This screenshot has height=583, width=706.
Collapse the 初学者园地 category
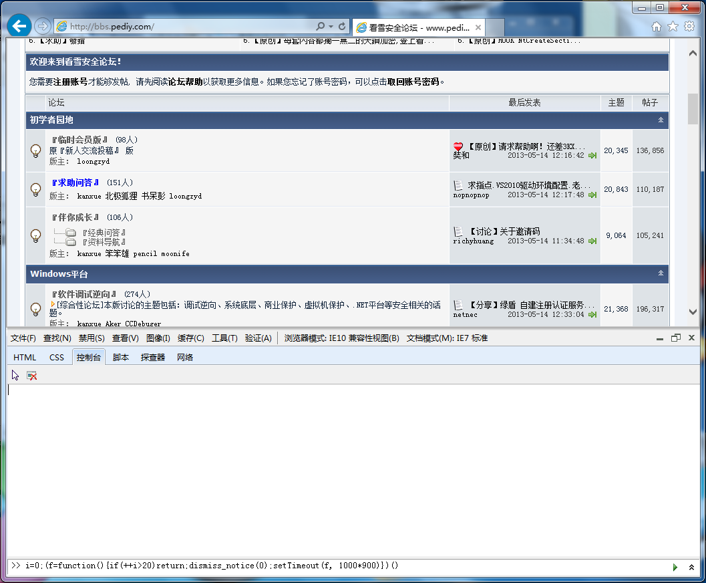click(661, 120)
